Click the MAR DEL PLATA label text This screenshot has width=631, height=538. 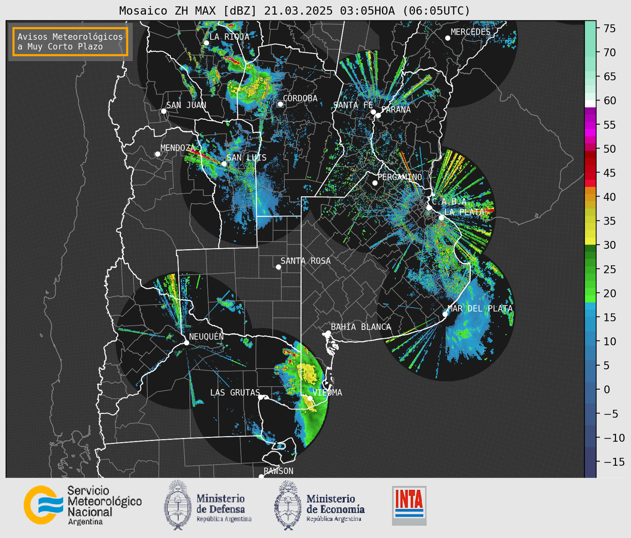click(480, 308)
